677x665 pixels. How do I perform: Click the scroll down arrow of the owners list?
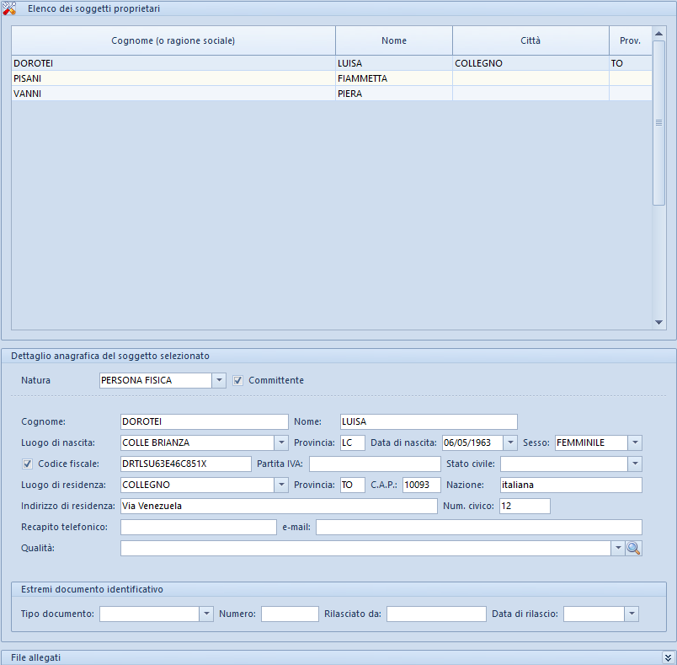658,322
